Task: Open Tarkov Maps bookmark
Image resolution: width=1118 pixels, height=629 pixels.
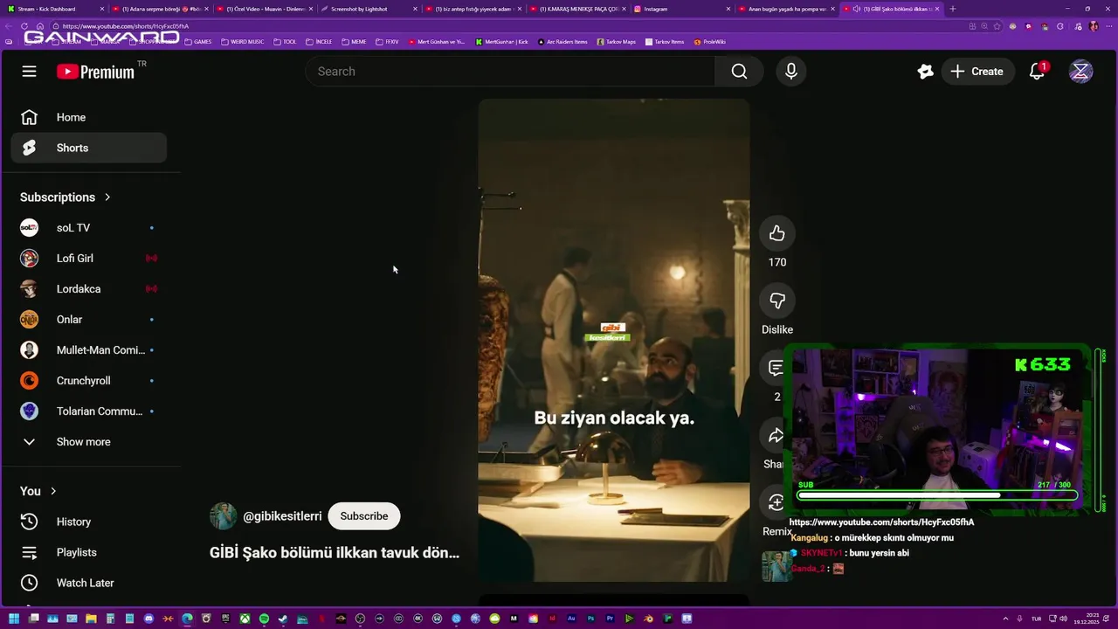Action: pos(615,42)
